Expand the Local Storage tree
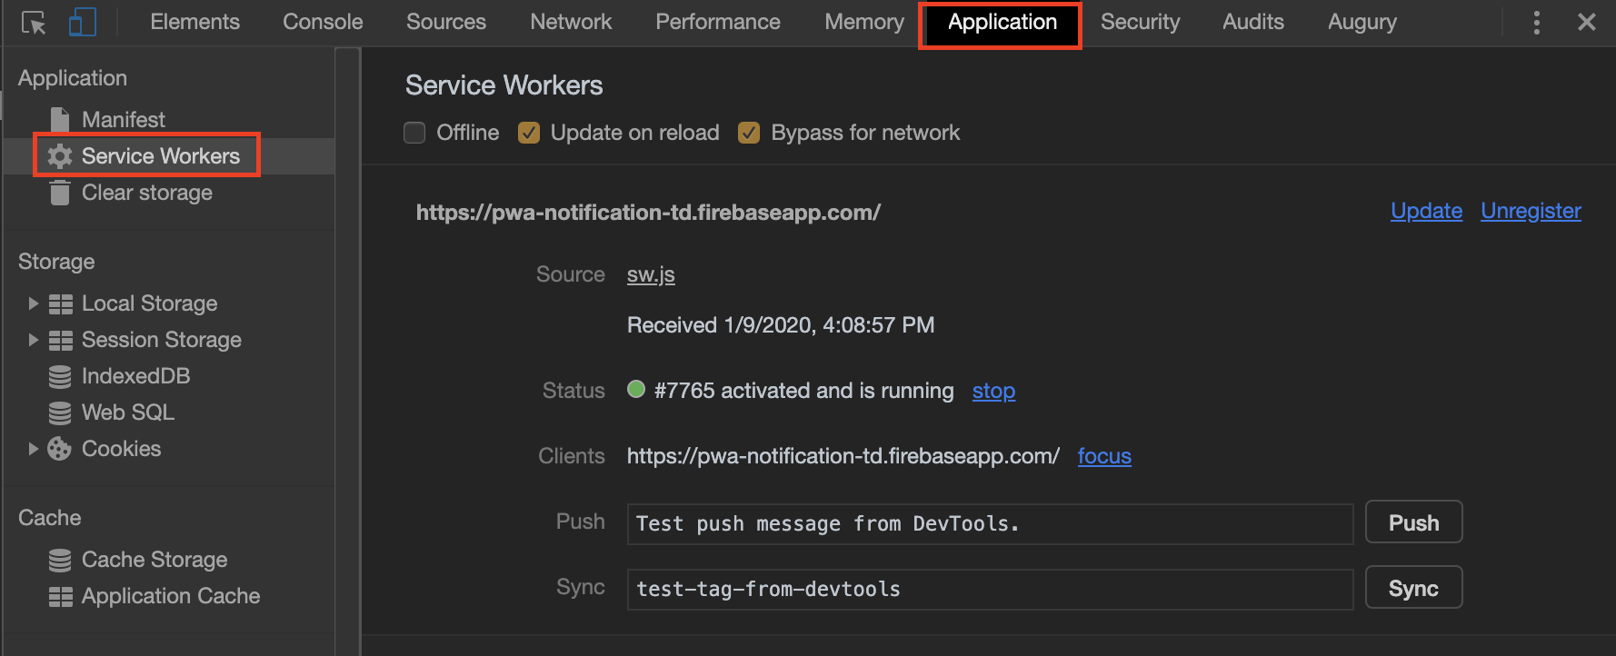 (x=33, y=303)
